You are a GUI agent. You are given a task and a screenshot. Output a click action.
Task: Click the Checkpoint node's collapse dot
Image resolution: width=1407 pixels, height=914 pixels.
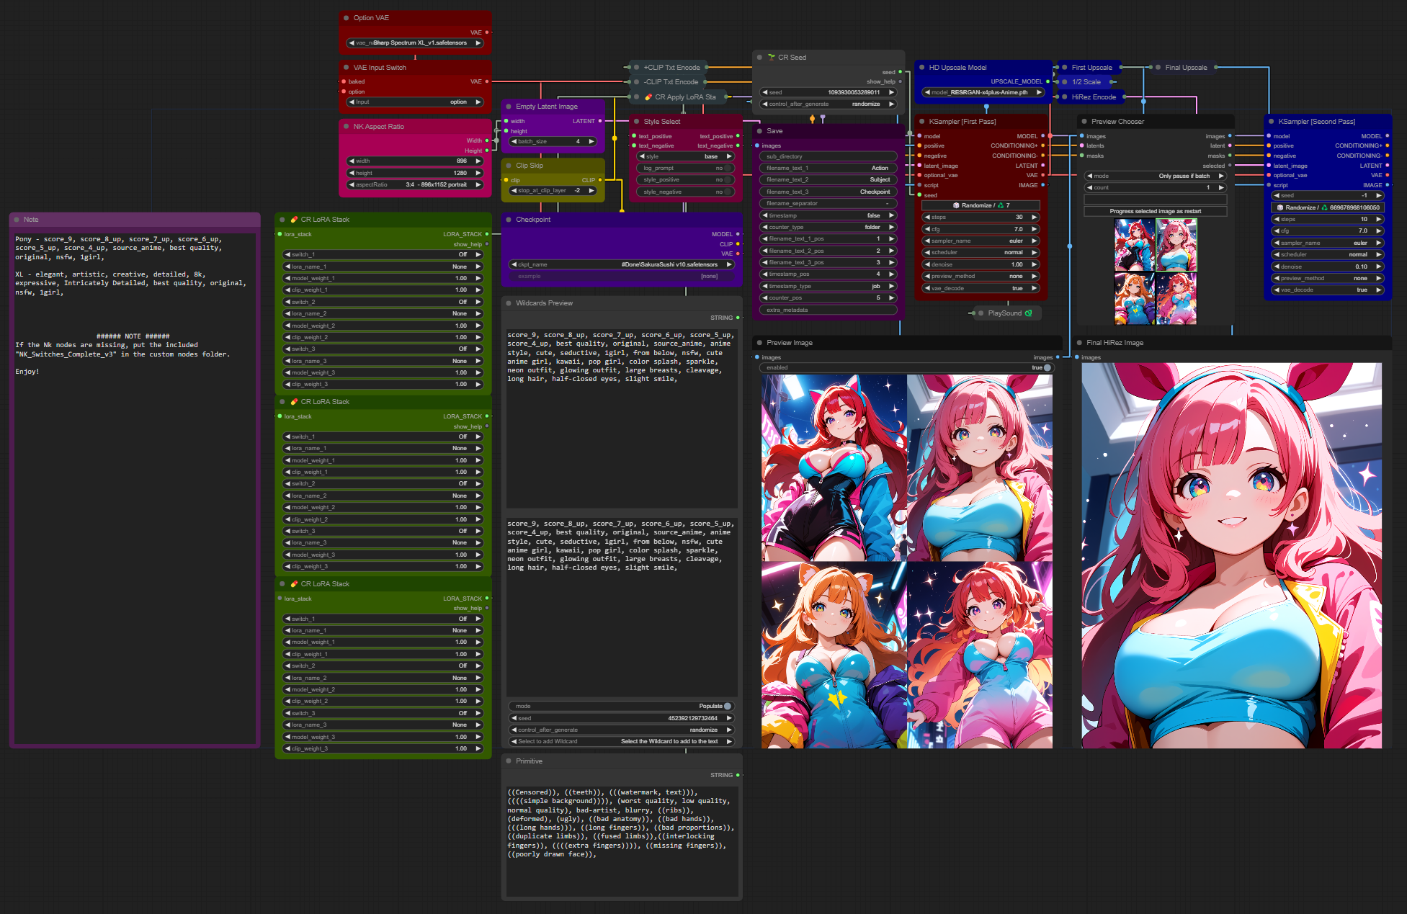point(509,220)
